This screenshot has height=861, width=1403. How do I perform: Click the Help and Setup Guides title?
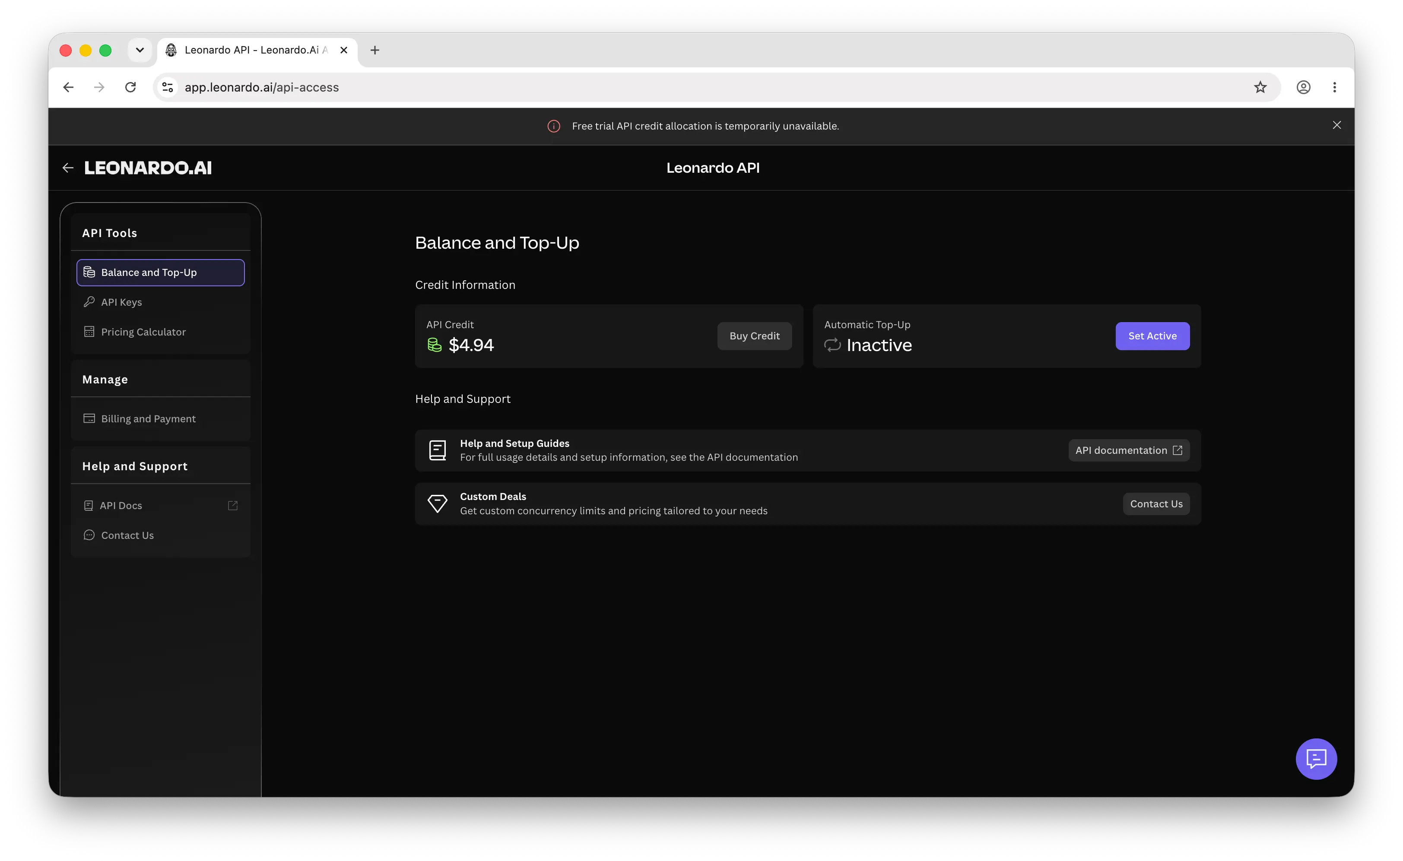[x=514, y=443]
